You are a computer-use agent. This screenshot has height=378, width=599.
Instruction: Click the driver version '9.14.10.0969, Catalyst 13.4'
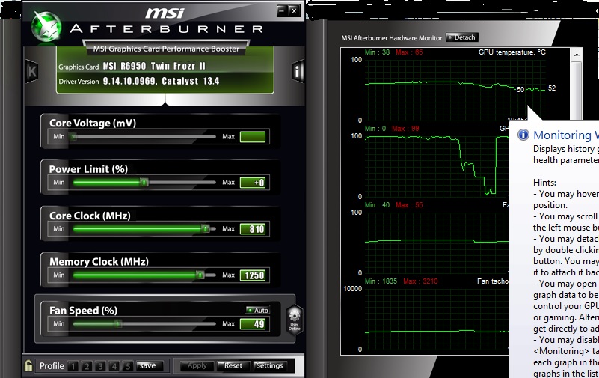point(161,81)
